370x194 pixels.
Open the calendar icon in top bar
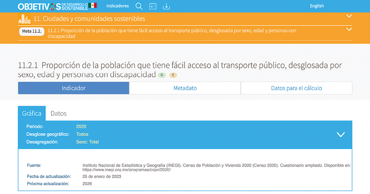(153, 6)
